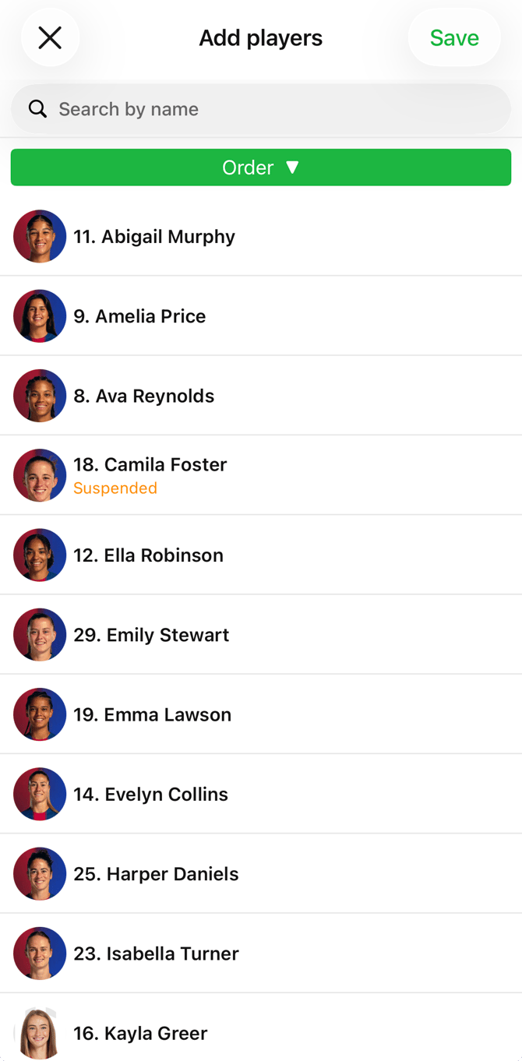Tap the search magnifier icon

[x=37, y=109]
